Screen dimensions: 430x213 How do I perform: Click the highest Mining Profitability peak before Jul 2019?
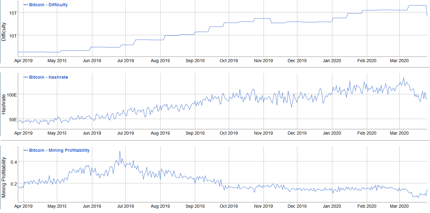[120, 151]
